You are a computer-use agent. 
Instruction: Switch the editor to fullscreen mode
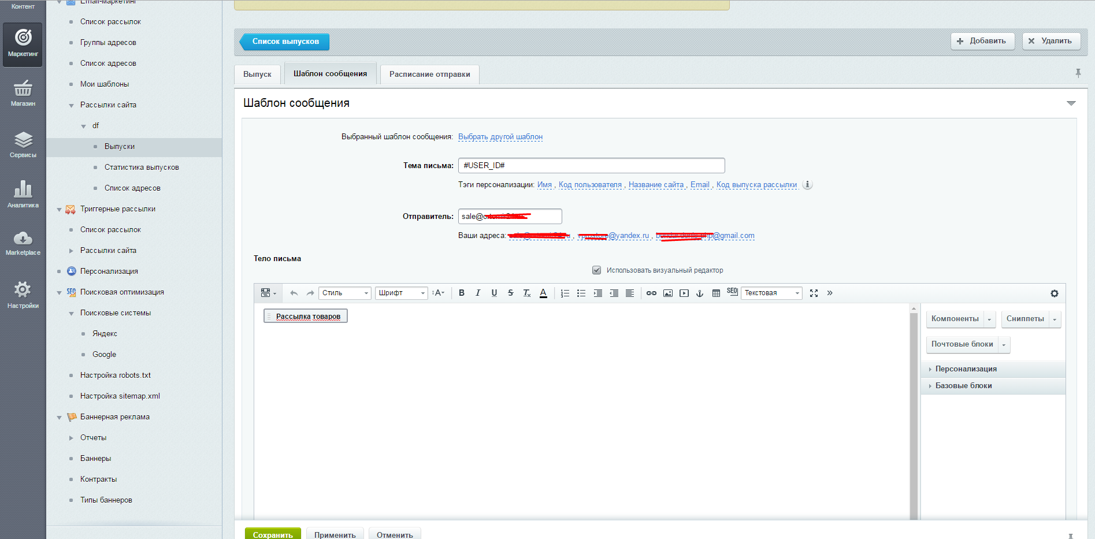click(x=814, y=293)
